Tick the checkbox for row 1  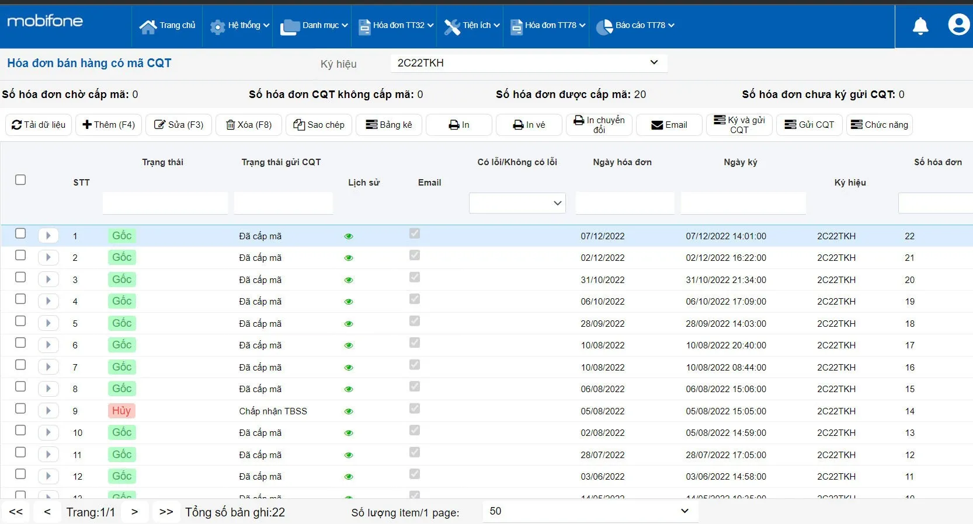tap(20, 233)
